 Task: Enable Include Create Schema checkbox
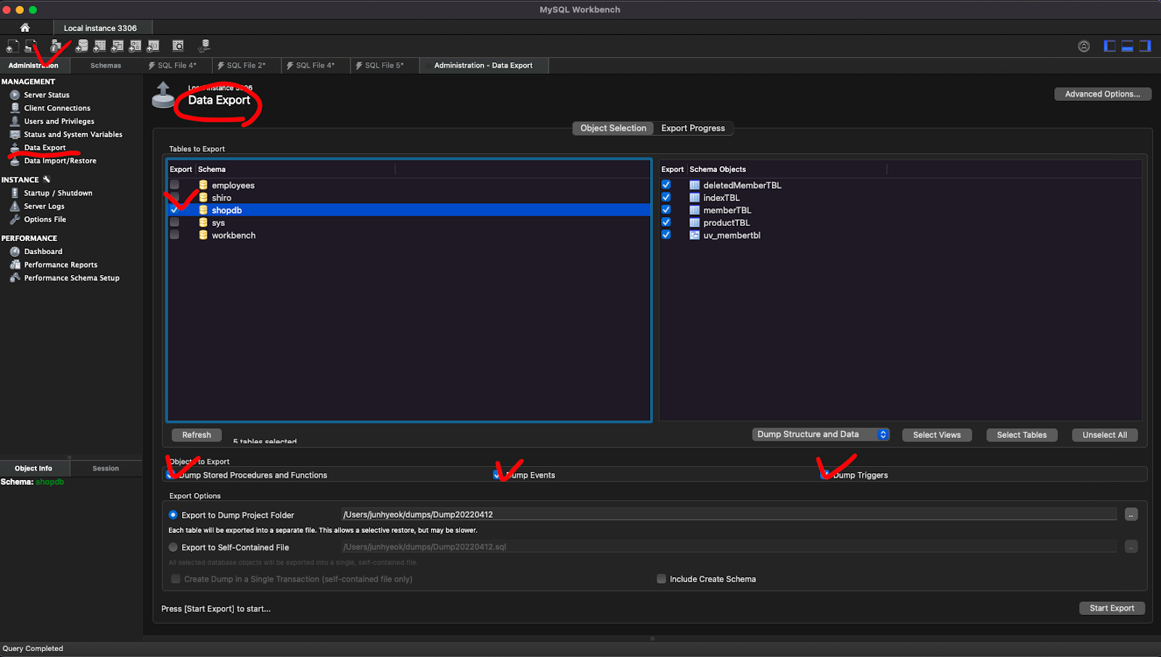661,579
